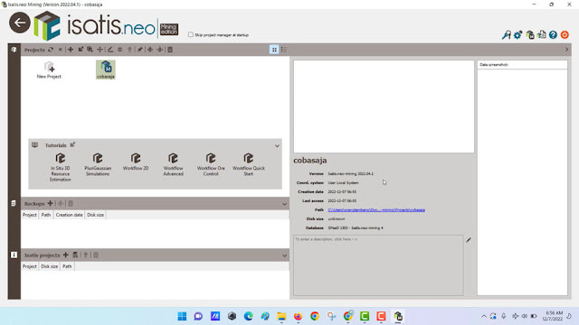Image resolution: width=579 pixels, height=325 pixels.
Task: Add an Isatis project with plus icon
Action: pyautogui.click(x=66, y=255)
